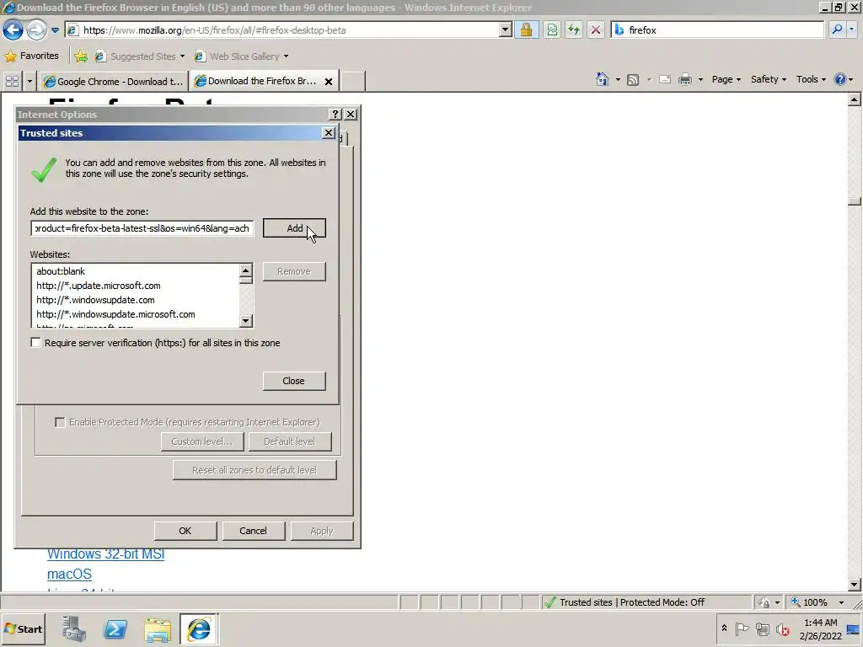Screen dimensions: 863x647
Task: Open Windows Explorer folder taskbar icon
Action: 158,630
